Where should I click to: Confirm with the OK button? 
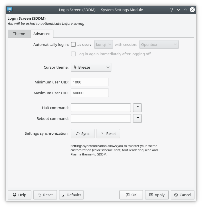131,195
